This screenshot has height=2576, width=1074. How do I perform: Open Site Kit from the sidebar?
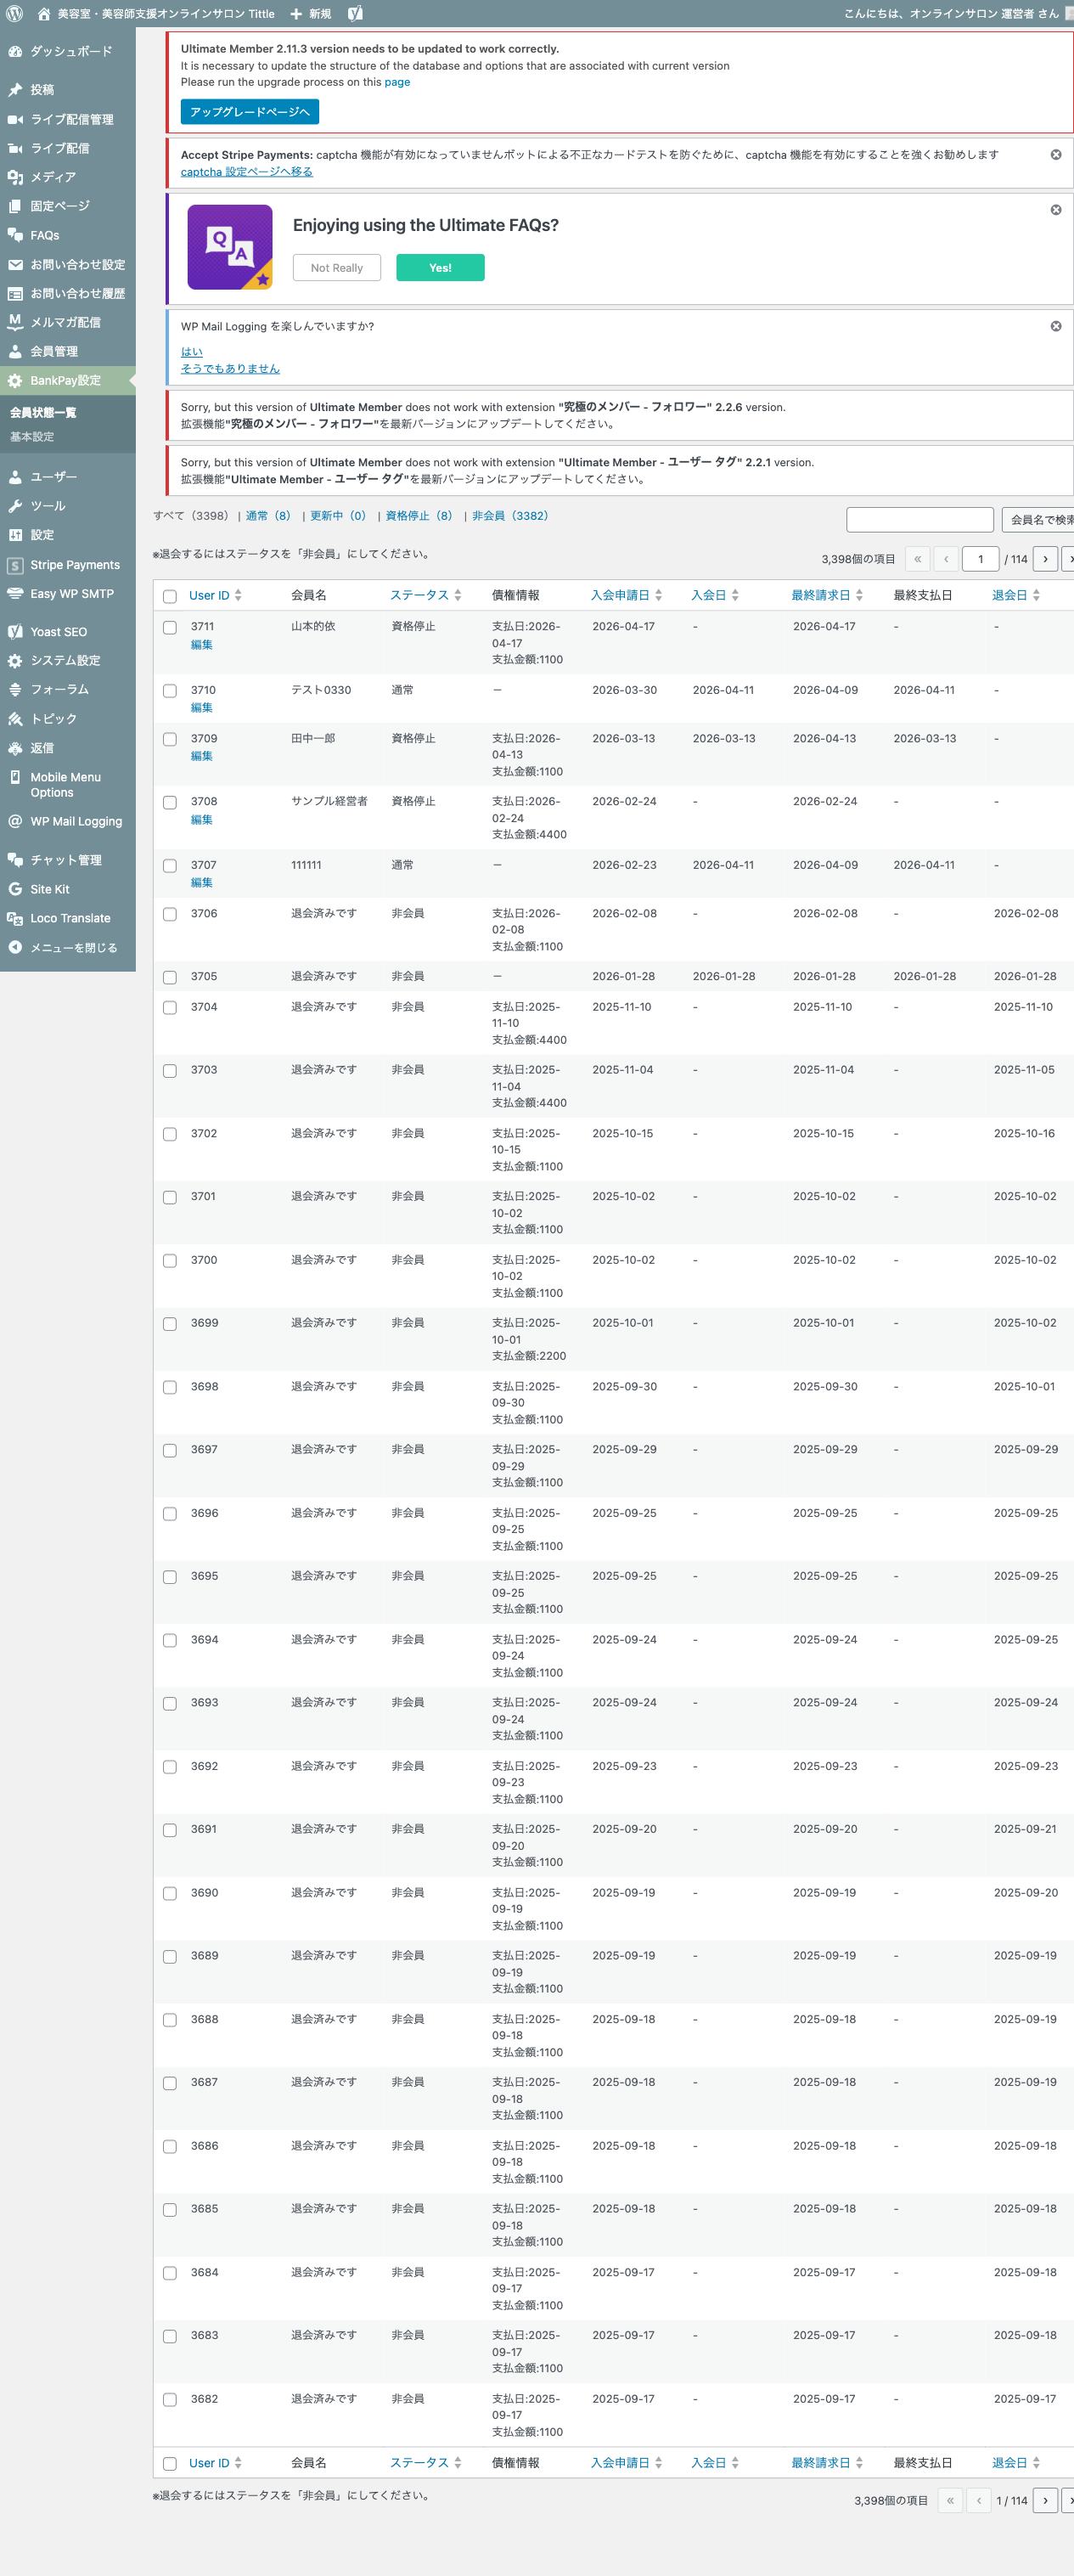pyautogui.click(x=49, y=889)
